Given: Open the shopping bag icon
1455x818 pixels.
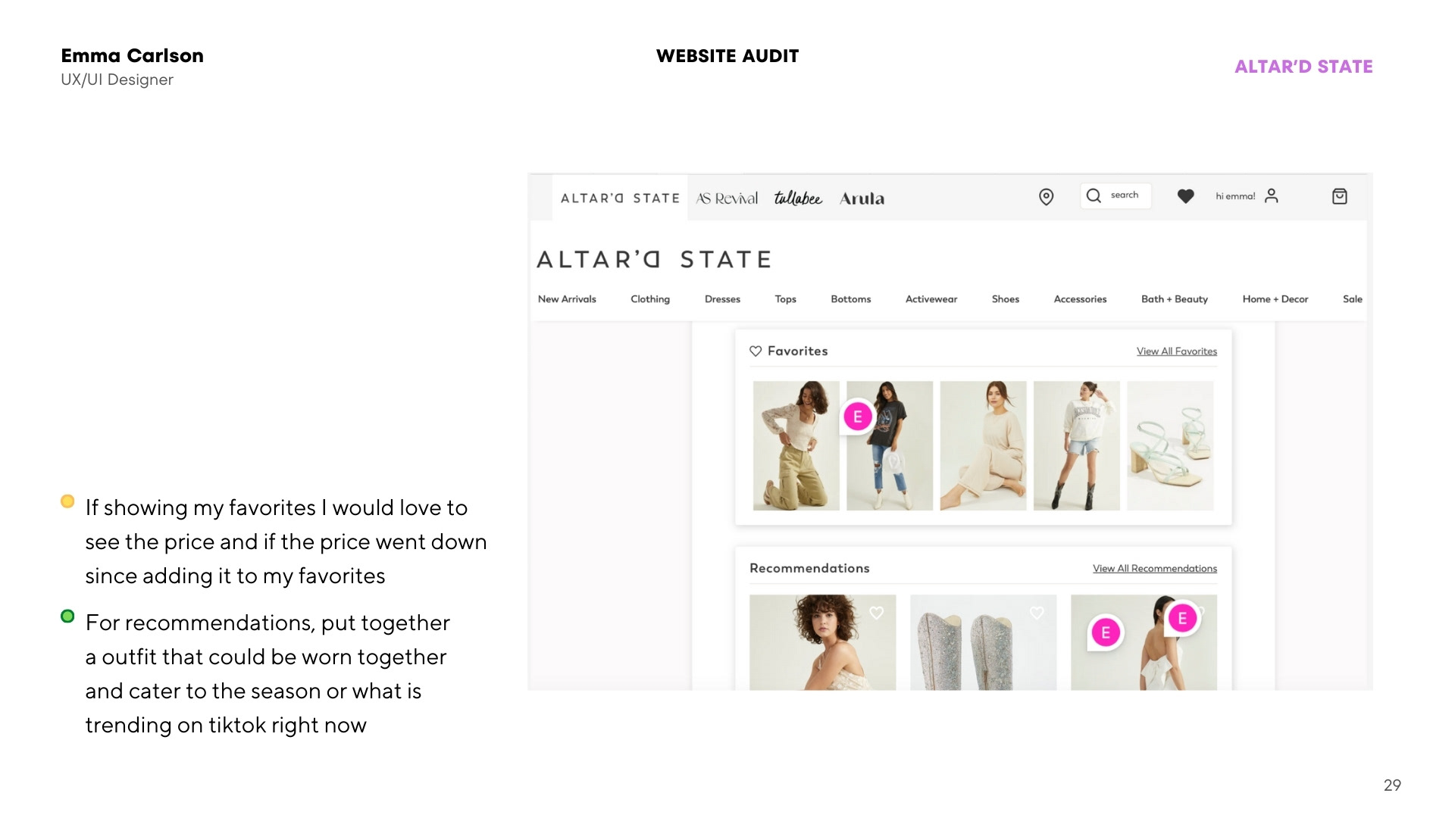Looking at the screenshot, I should click(1339, 196).
